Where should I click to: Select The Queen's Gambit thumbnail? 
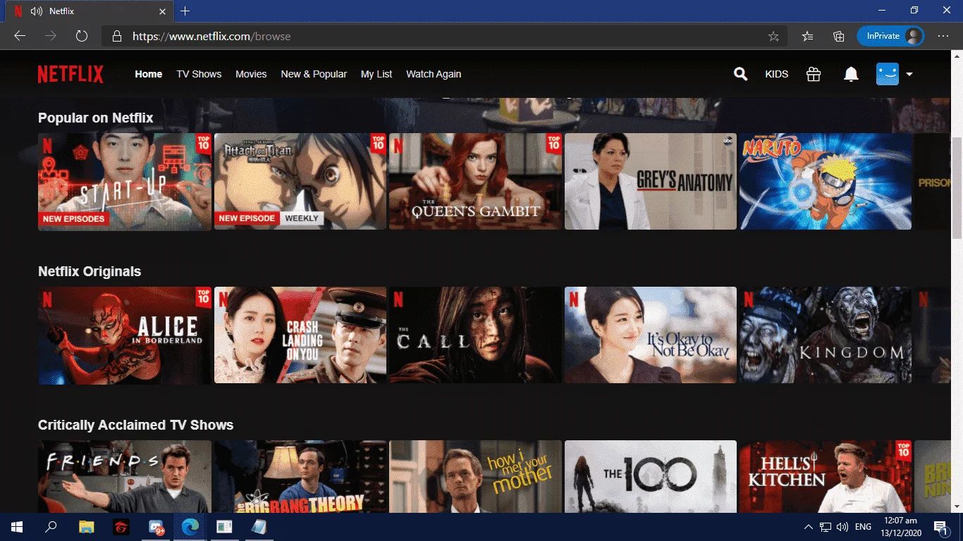(x=475, y=181)
